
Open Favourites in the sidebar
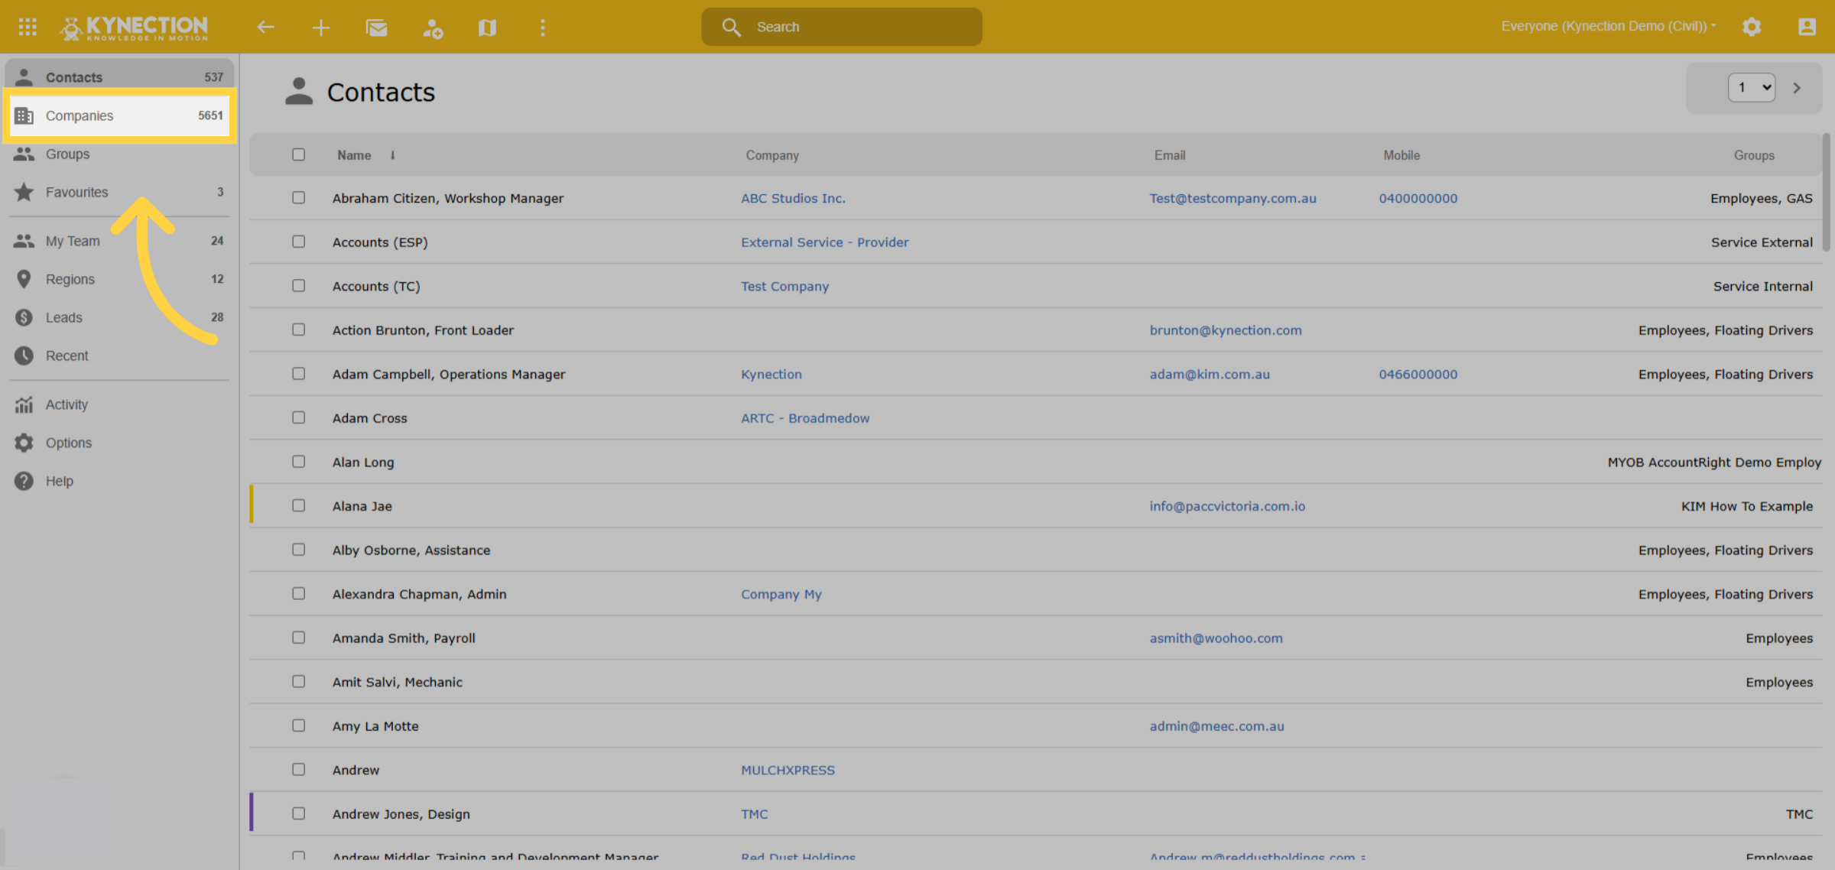(x=119, y=192)
